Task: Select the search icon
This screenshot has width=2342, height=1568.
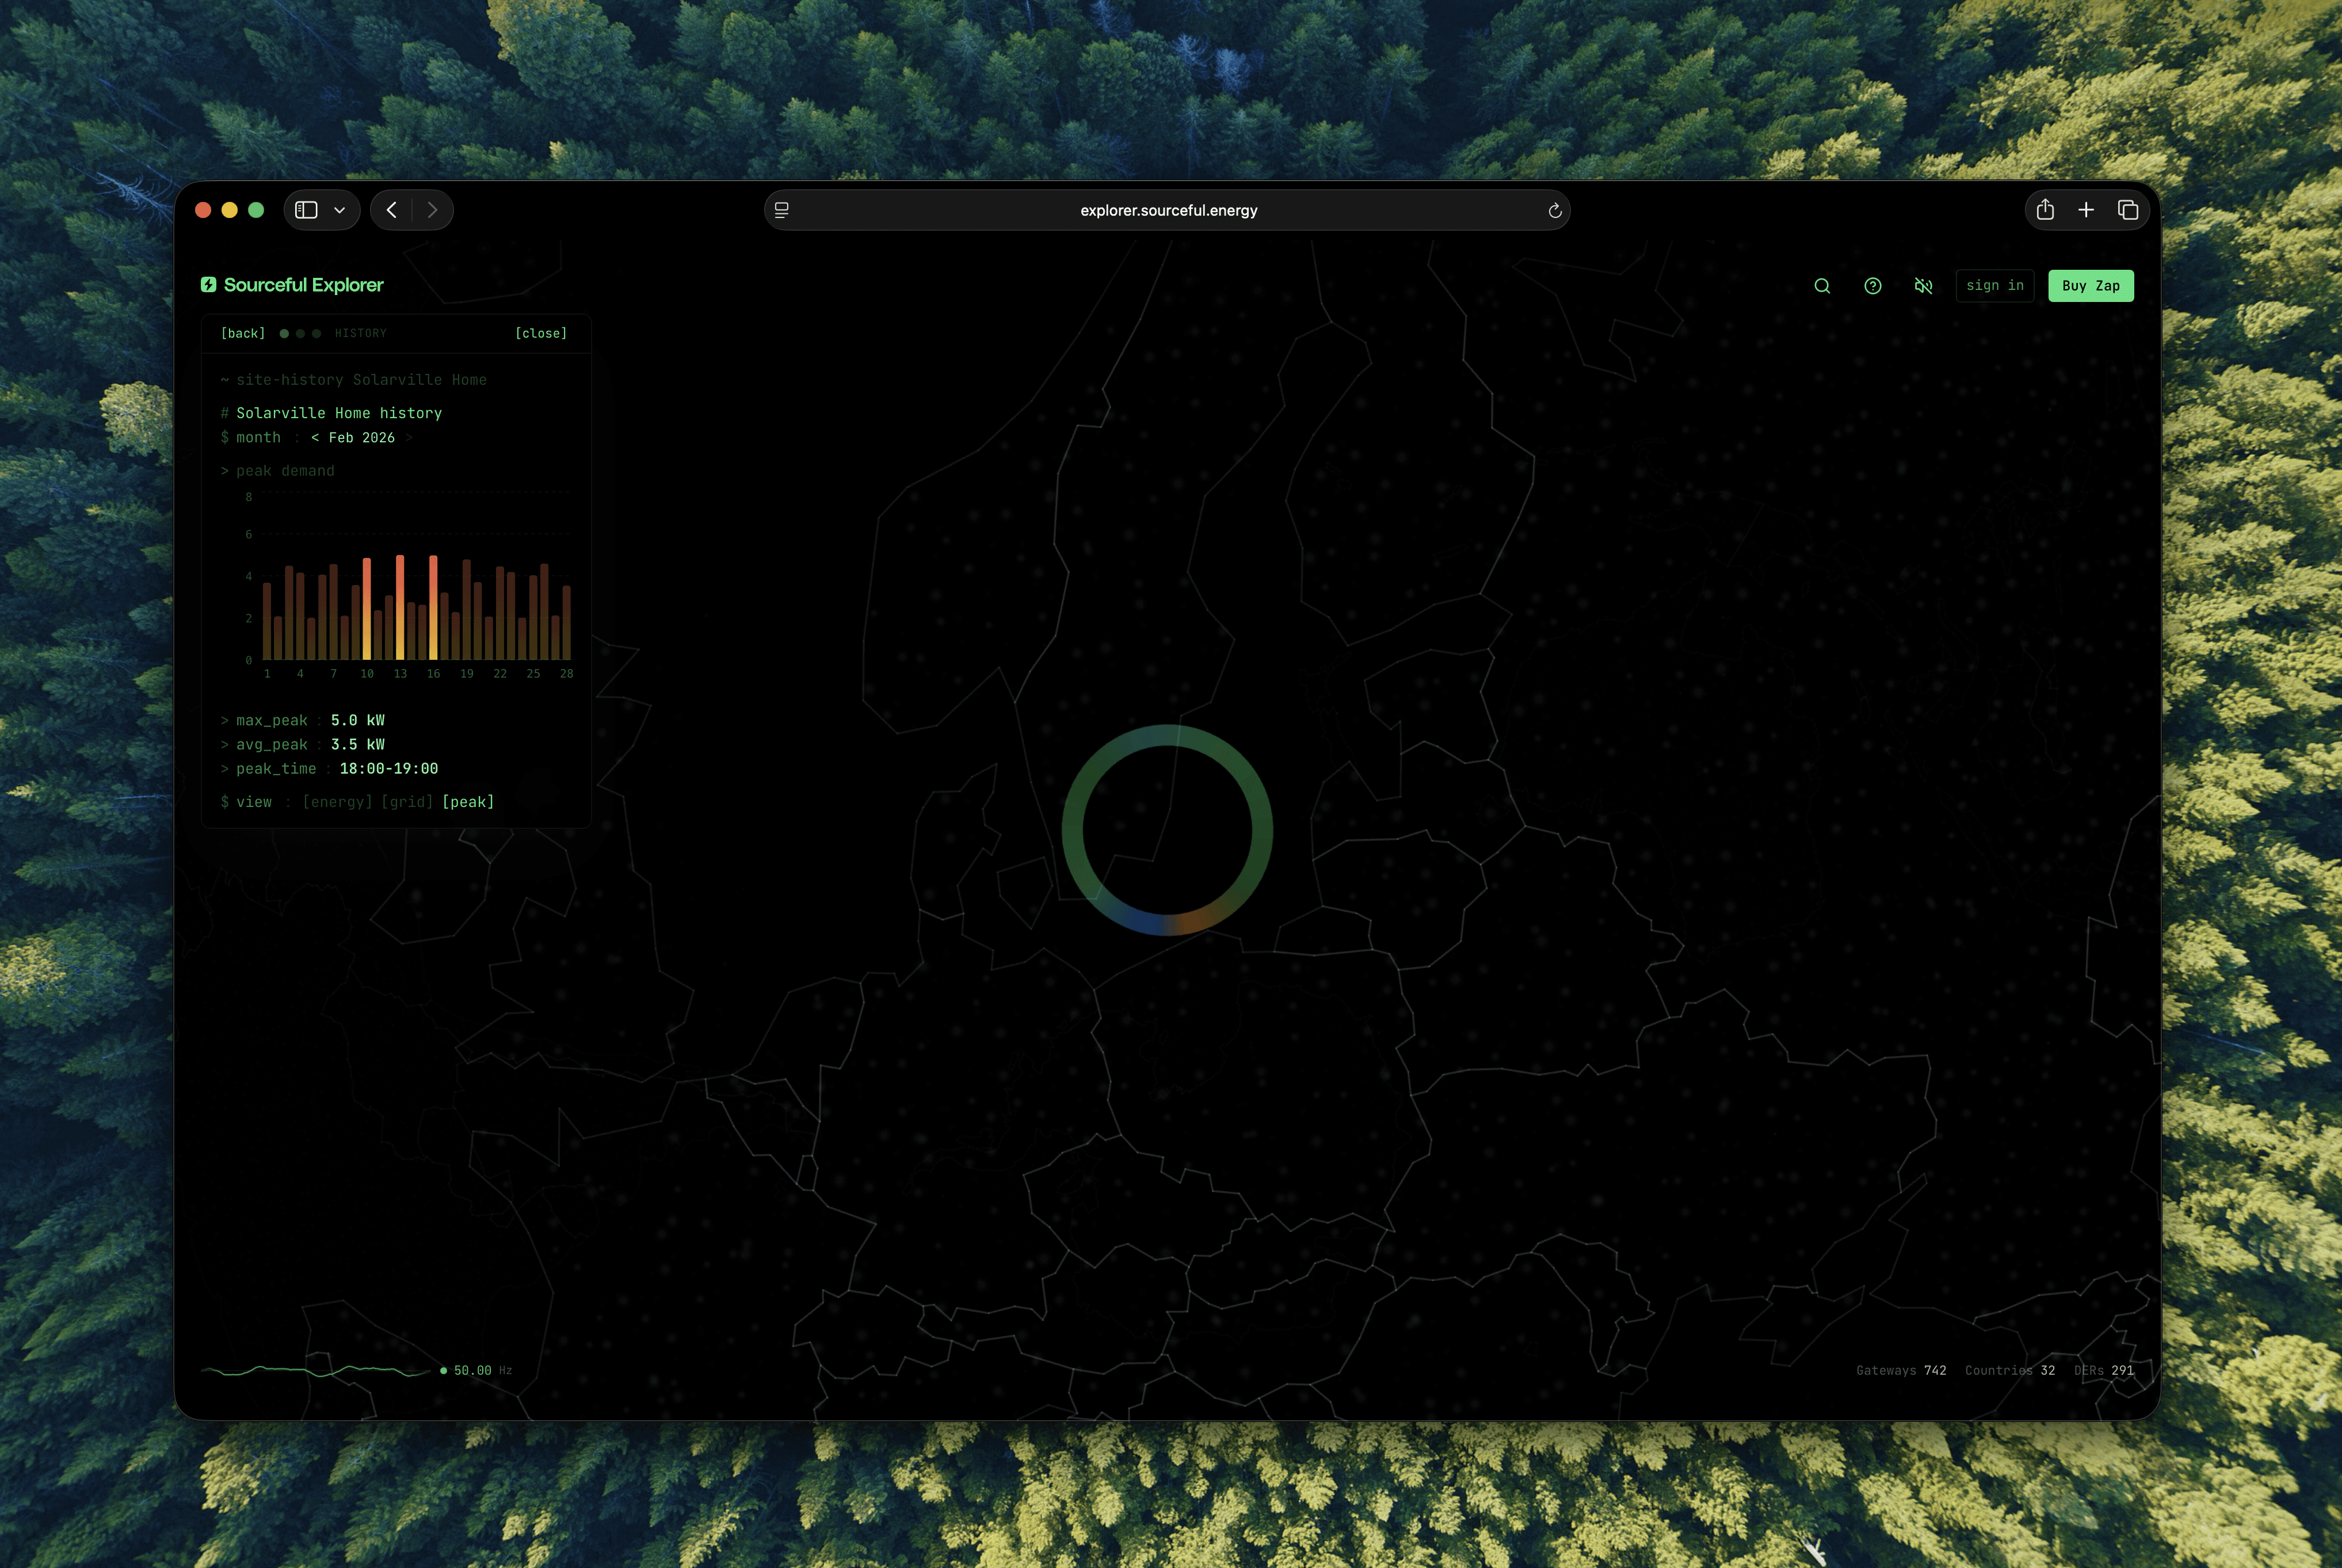Action: click(x=1822, y=285)
